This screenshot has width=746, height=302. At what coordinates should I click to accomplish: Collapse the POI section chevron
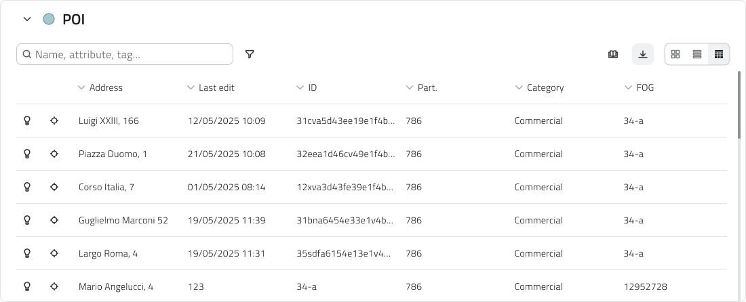pyautogui.click(x=27, y=19)
